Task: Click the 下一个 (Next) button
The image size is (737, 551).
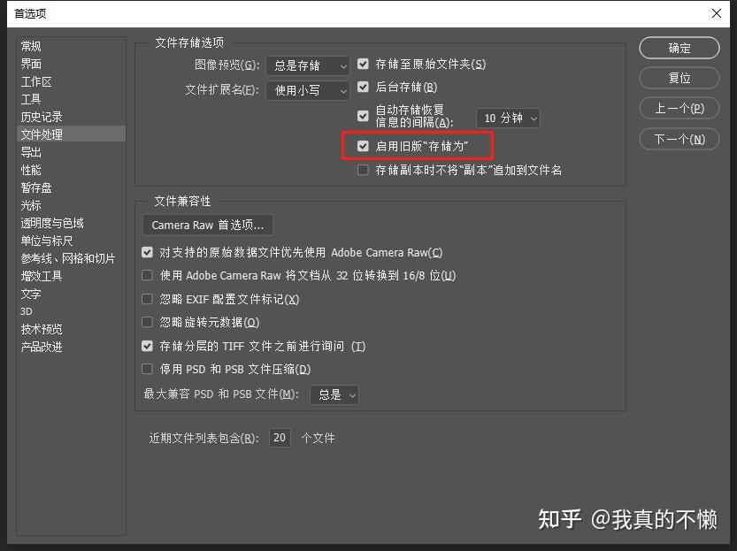Action: coord(678,139)
